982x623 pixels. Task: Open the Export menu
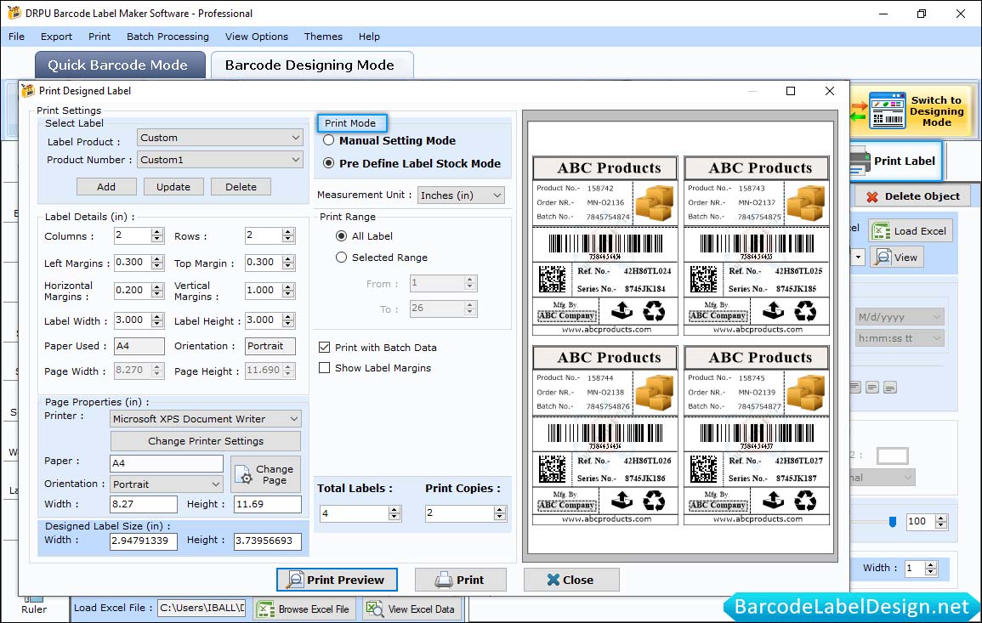click(x=56, y=37)
